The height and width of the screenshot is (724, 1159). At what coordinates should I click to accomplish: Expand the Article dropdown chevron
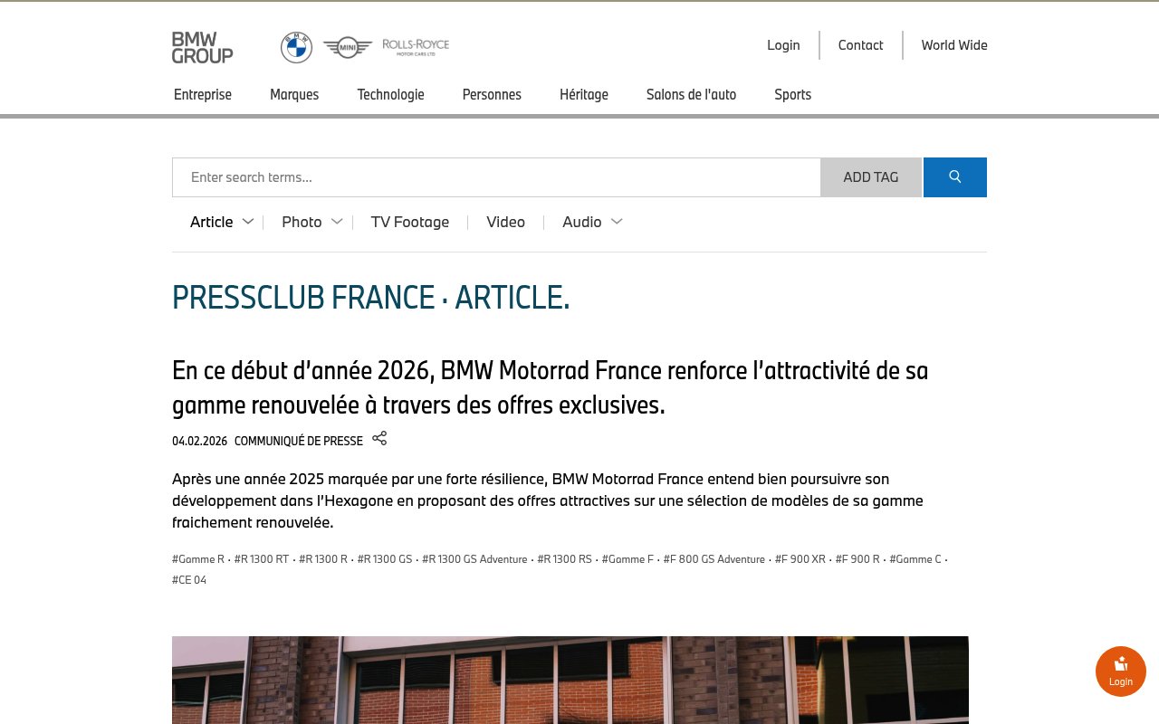pos(248,222)
